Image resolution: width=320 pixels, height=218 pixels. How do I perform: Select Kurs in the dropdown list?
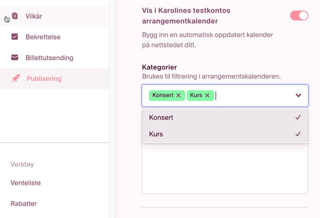(156, 134)
